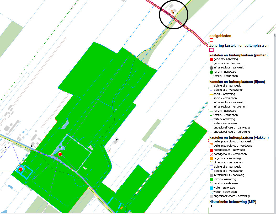The height and width of the screenshot is (214, 276).
Task: Click the hatched bijgebouw - verdwenen symbol
Action: click(x=211, y=163)
